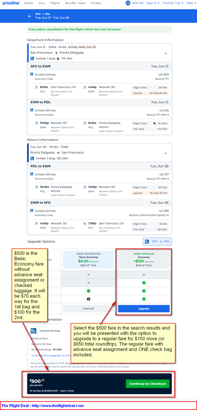Click the UA 216 flight number
The height and width of the screenshot is (410, 197).
click(x=164, y=110)
